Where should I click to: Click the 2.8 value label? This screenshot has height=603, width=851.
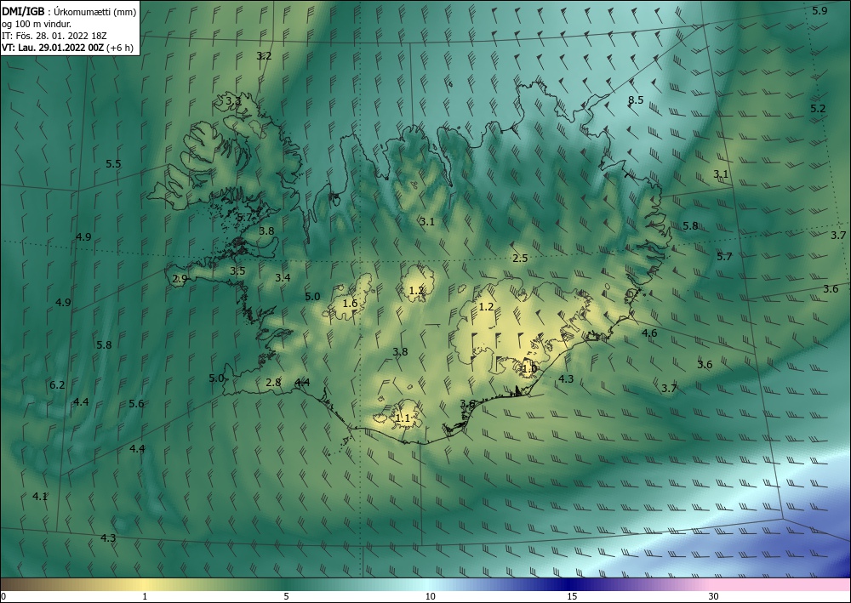(x=273, y=383)
